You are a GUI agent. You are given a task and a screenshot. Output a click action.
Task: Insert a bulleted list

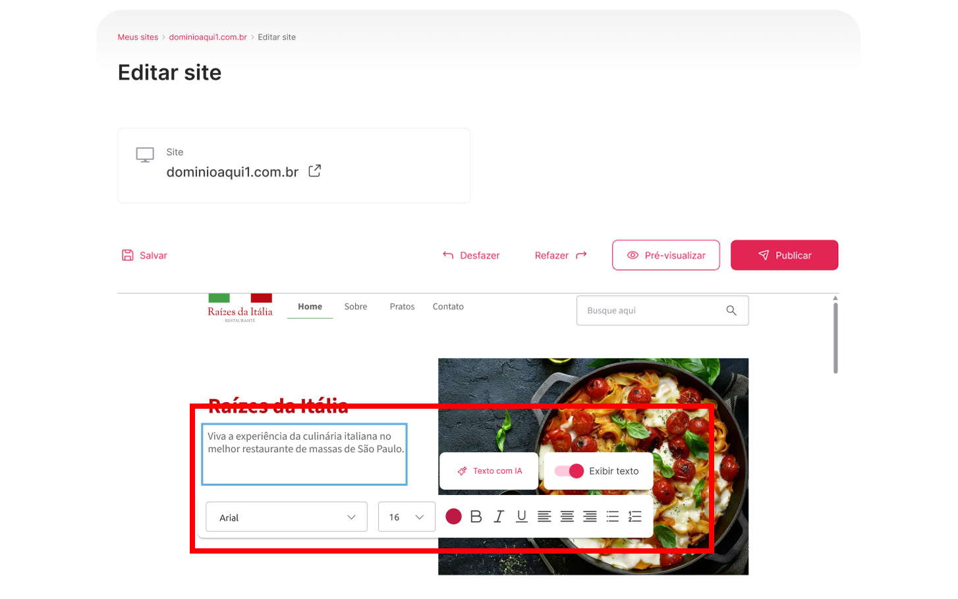612,517
